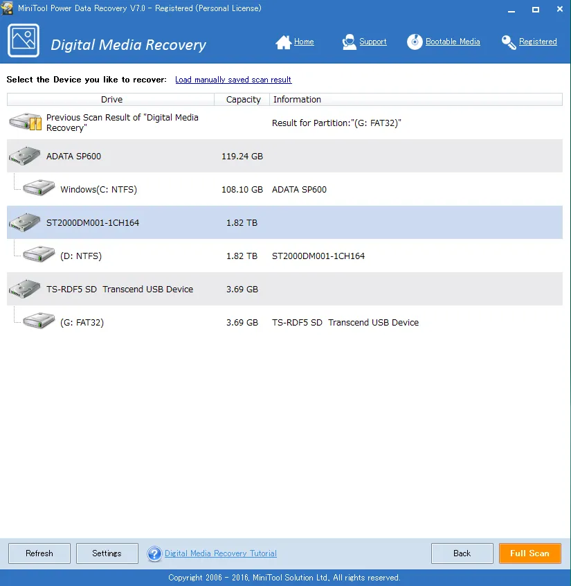Click the Registered key icon
Image resolution: width=571 pixels, height=586 pixels.
pyautogui.click(x=509, y=42)
